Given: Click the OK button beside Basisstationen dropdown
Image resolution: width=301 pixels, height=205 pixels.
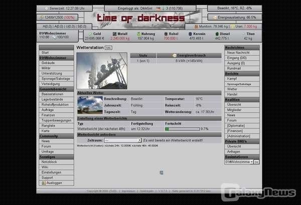Looking at the screenshot, I should (256, 162).
